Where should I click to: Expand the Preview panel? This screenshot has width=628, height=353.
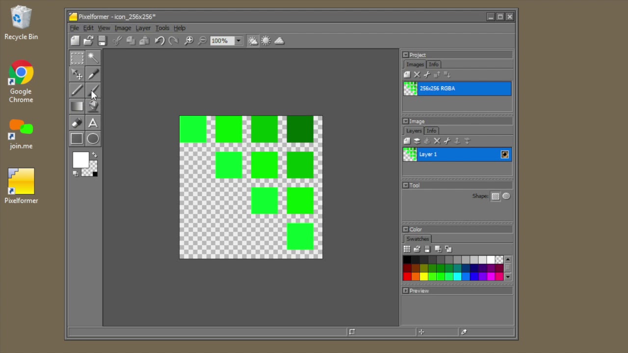[x=405, y=291]
